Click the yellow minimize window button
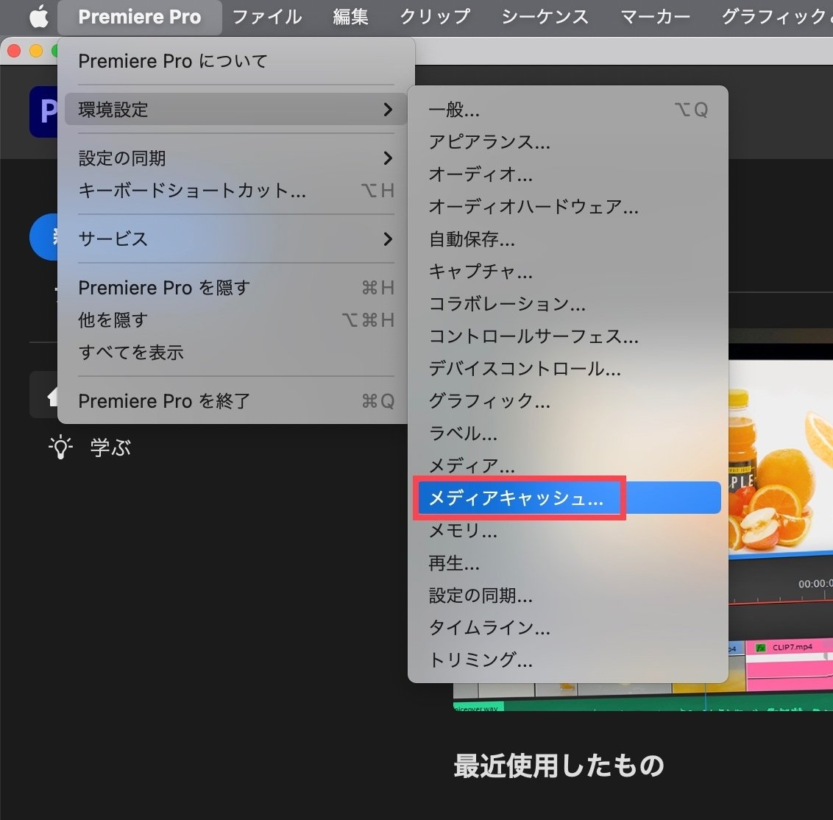The image size is (833, 820). point(36,51)
